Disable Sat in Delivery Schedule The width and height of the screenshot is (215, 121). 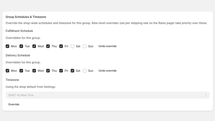tap(72, 71)
